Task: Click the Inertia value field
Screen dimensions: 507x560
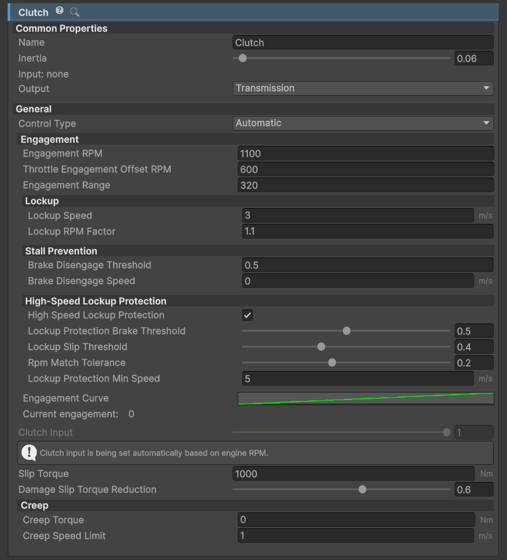Action: coord(474,58)
